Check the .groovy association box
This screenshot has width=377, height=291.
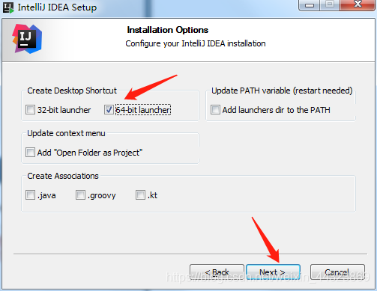coord(80,195)
